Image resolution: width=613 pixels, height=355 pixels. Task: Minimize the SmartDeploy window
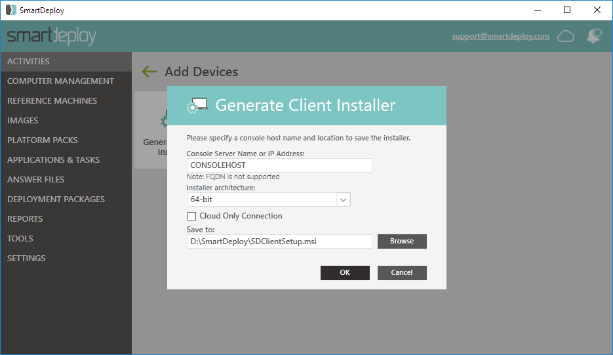[538, 10]
